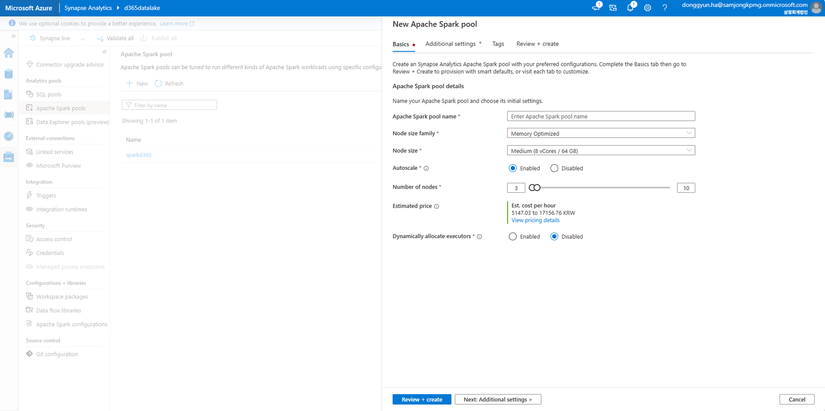Click the Review + create button
Image resolution: width=825 pixels, height=411 pixels.
coord(422,399)
